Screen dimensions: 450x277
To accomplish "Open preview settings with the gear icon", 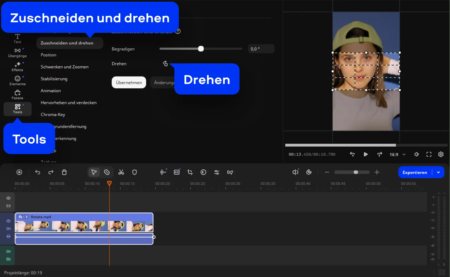I will [441, 154].
